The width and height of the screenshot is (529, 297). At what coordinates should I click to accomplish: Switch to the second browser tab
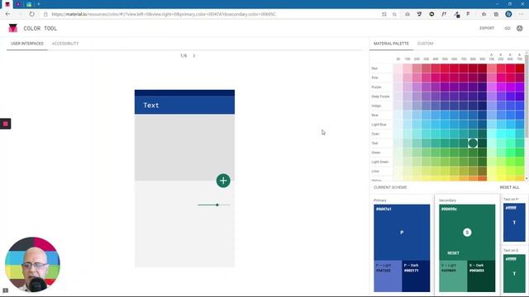(18, 4)
